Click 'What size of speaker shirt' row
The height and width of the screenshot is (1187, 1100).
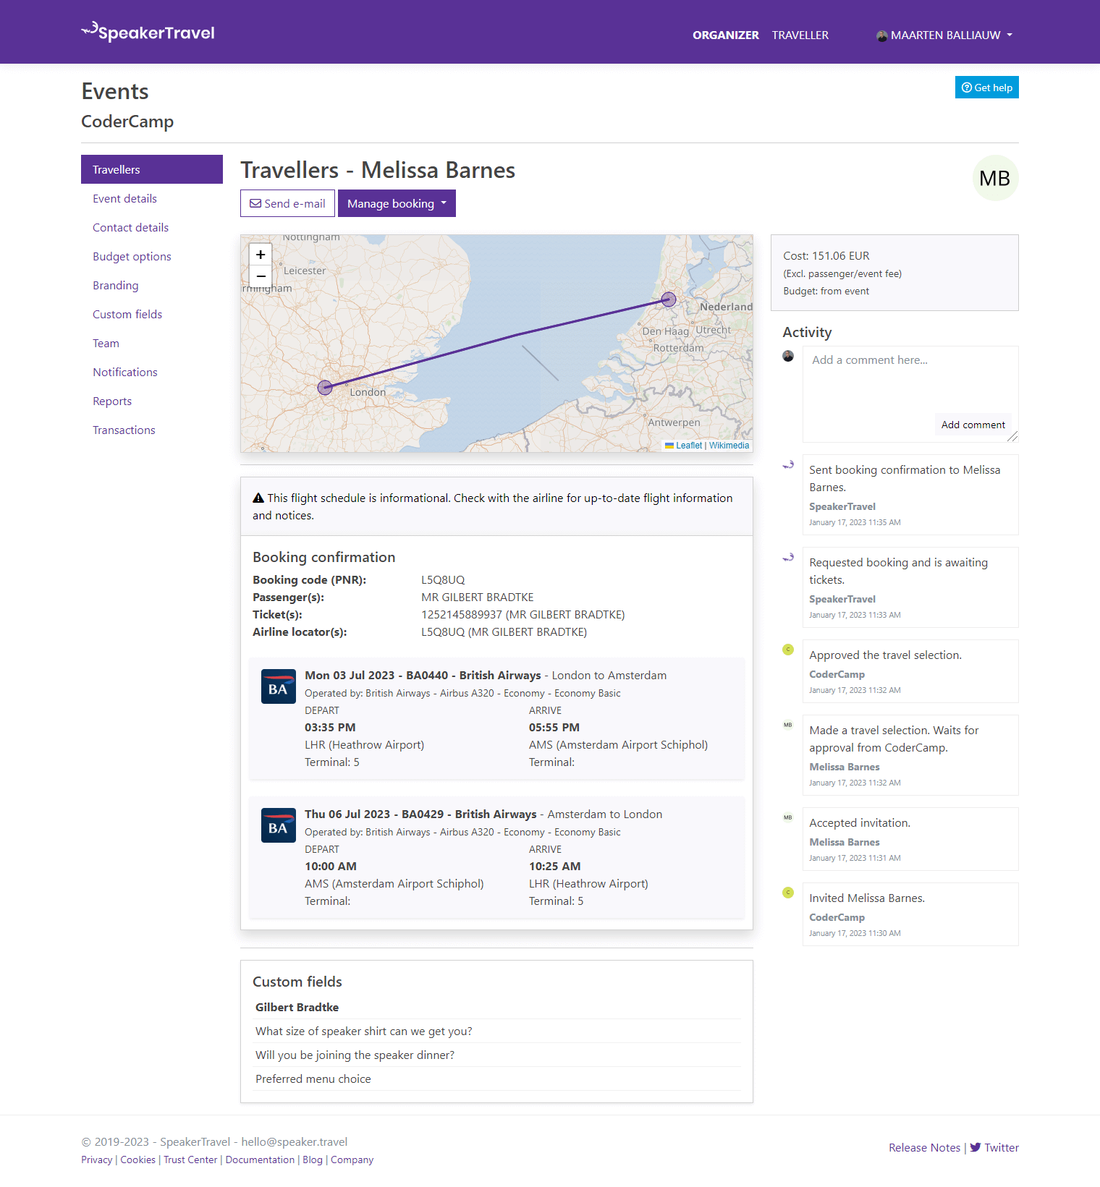pyautogui.click(x=498, y=1031)
